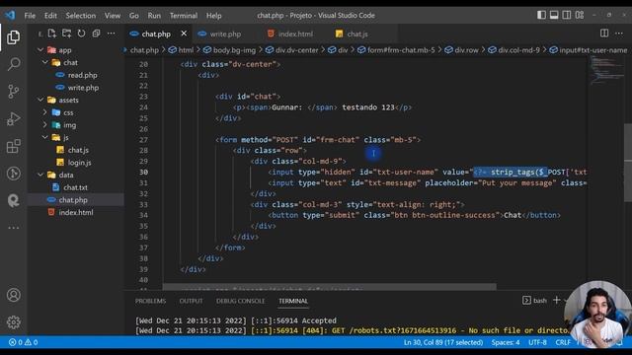
Task: Open the Selection menu
Action: [x=81, y=16]
